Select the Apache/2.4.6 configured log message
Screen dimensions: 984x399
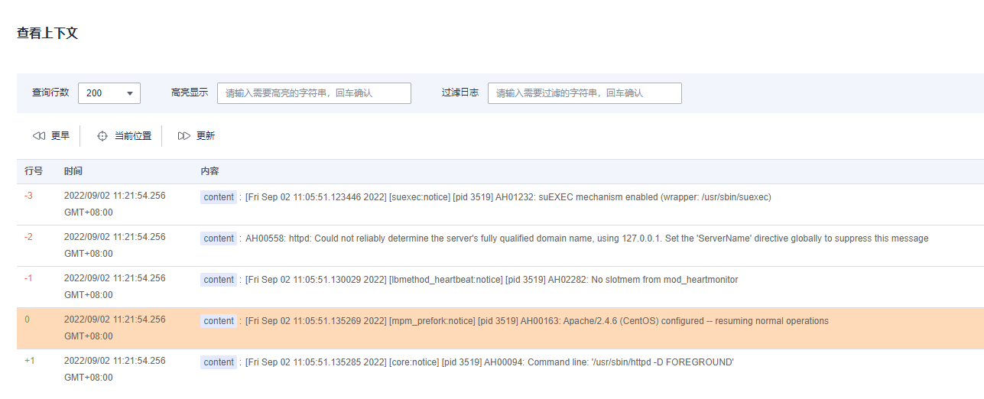pos(537,321)
